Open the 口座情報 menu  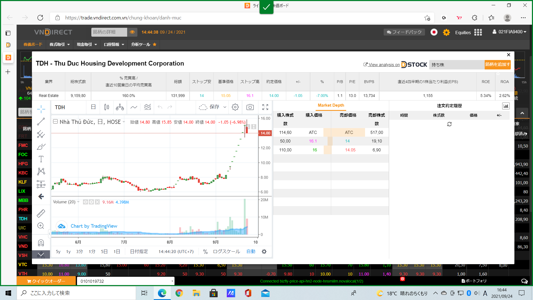(114, 44)
